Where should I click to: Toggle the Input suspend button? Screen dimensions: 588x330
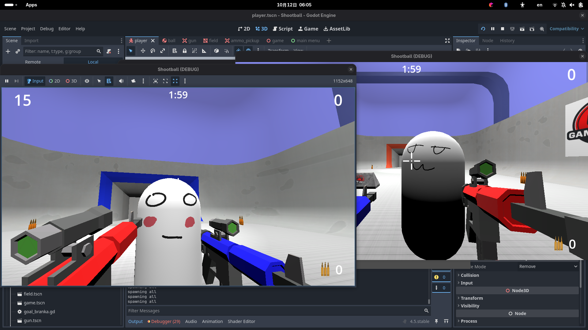pyautogui.click(x=35, y=81)
